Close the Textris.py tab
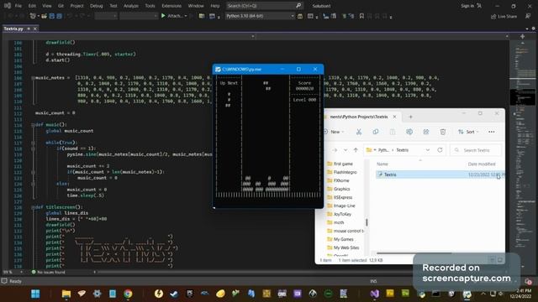Viewport: 538px width, 302px height. click(35, 29)
